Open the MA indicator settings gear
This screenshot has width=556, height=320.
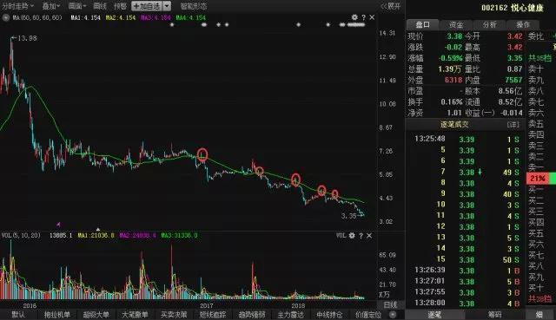354,17
